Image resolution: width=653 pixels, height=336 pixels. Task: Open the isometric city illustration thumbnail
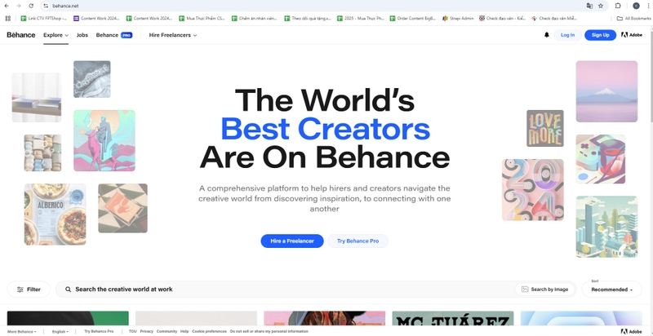[x=606, y=227]
